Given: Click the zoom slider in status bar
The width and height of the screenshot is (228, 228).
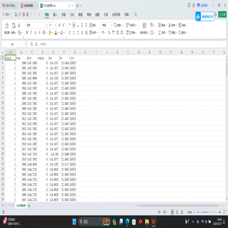Looking at the screenshot, I should coord(209,212).
